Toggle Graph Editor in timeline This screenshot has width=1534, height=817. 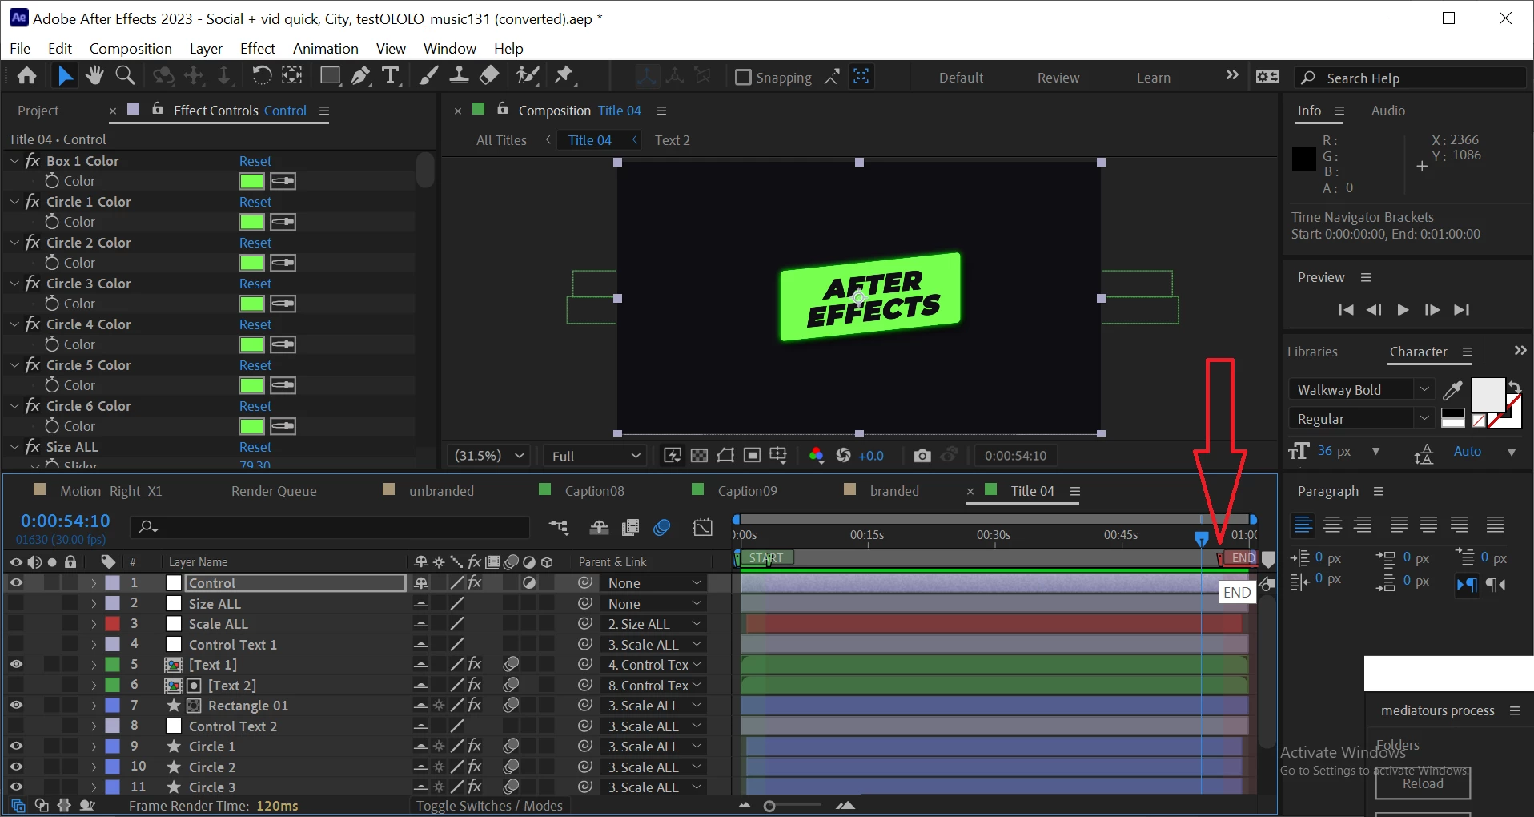point(702,527)
